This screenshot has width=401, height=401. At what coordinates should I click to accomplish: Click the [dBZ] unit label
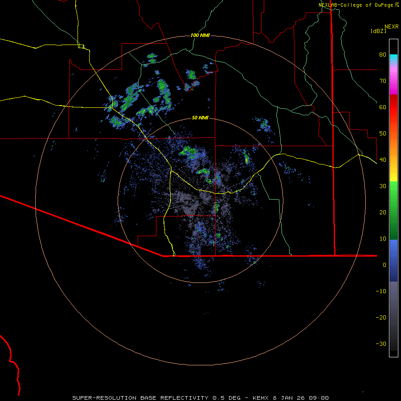point(378,31)
